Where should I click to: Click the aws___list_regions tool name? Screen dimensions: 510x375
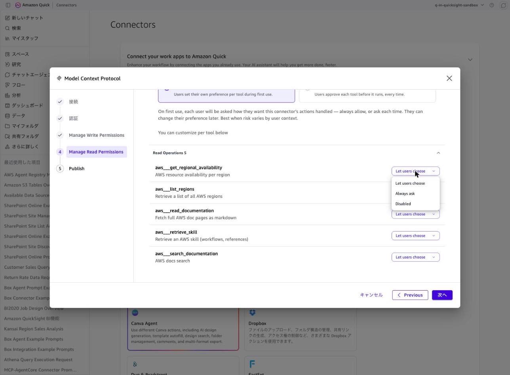coord(175,189)
